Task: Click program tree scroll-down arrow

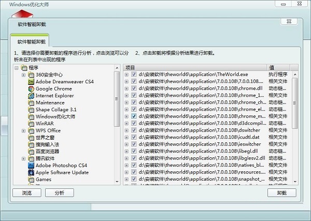Action: point(117,182)
